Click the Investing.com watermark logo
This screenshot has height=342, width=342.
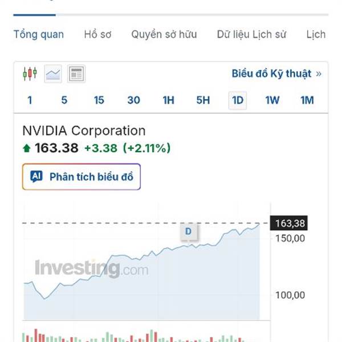click(92, 268)
